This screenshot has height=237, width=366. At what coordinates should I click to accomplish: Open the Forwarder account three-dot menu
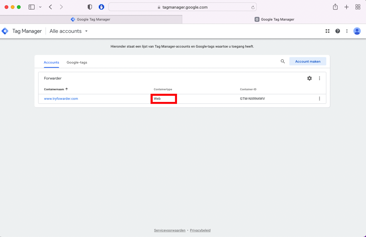[320, 78]
